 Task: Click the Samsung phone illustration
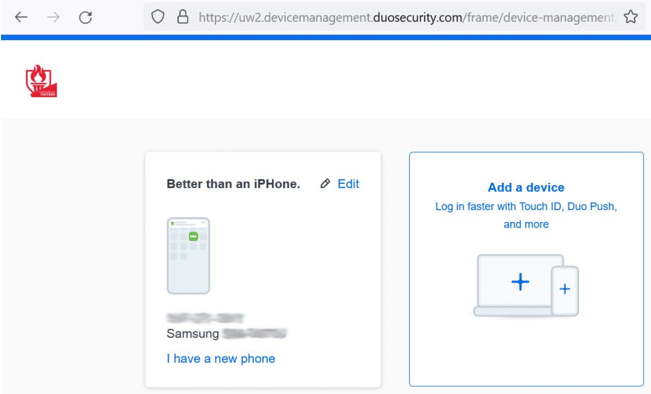(189, 256)
